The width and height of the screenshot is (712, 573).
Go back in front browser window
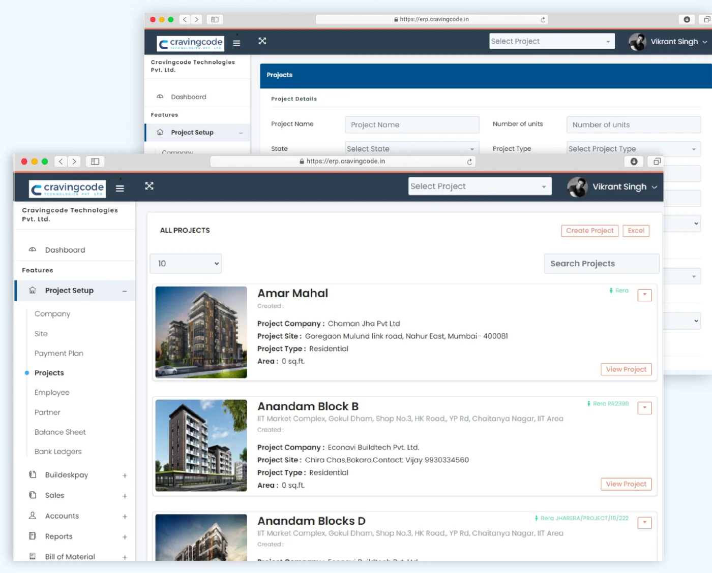point(61,162)
